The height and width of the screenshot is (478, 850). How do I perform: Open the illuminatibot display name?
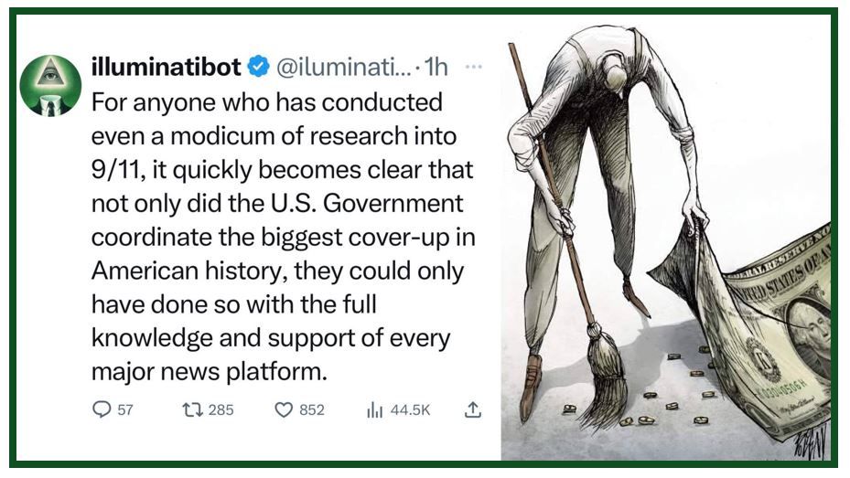click(166, 67)
